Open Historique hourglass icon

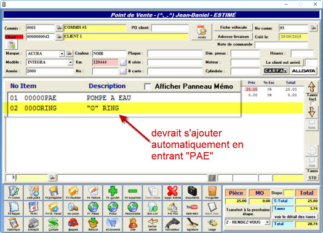pos(14,224)
